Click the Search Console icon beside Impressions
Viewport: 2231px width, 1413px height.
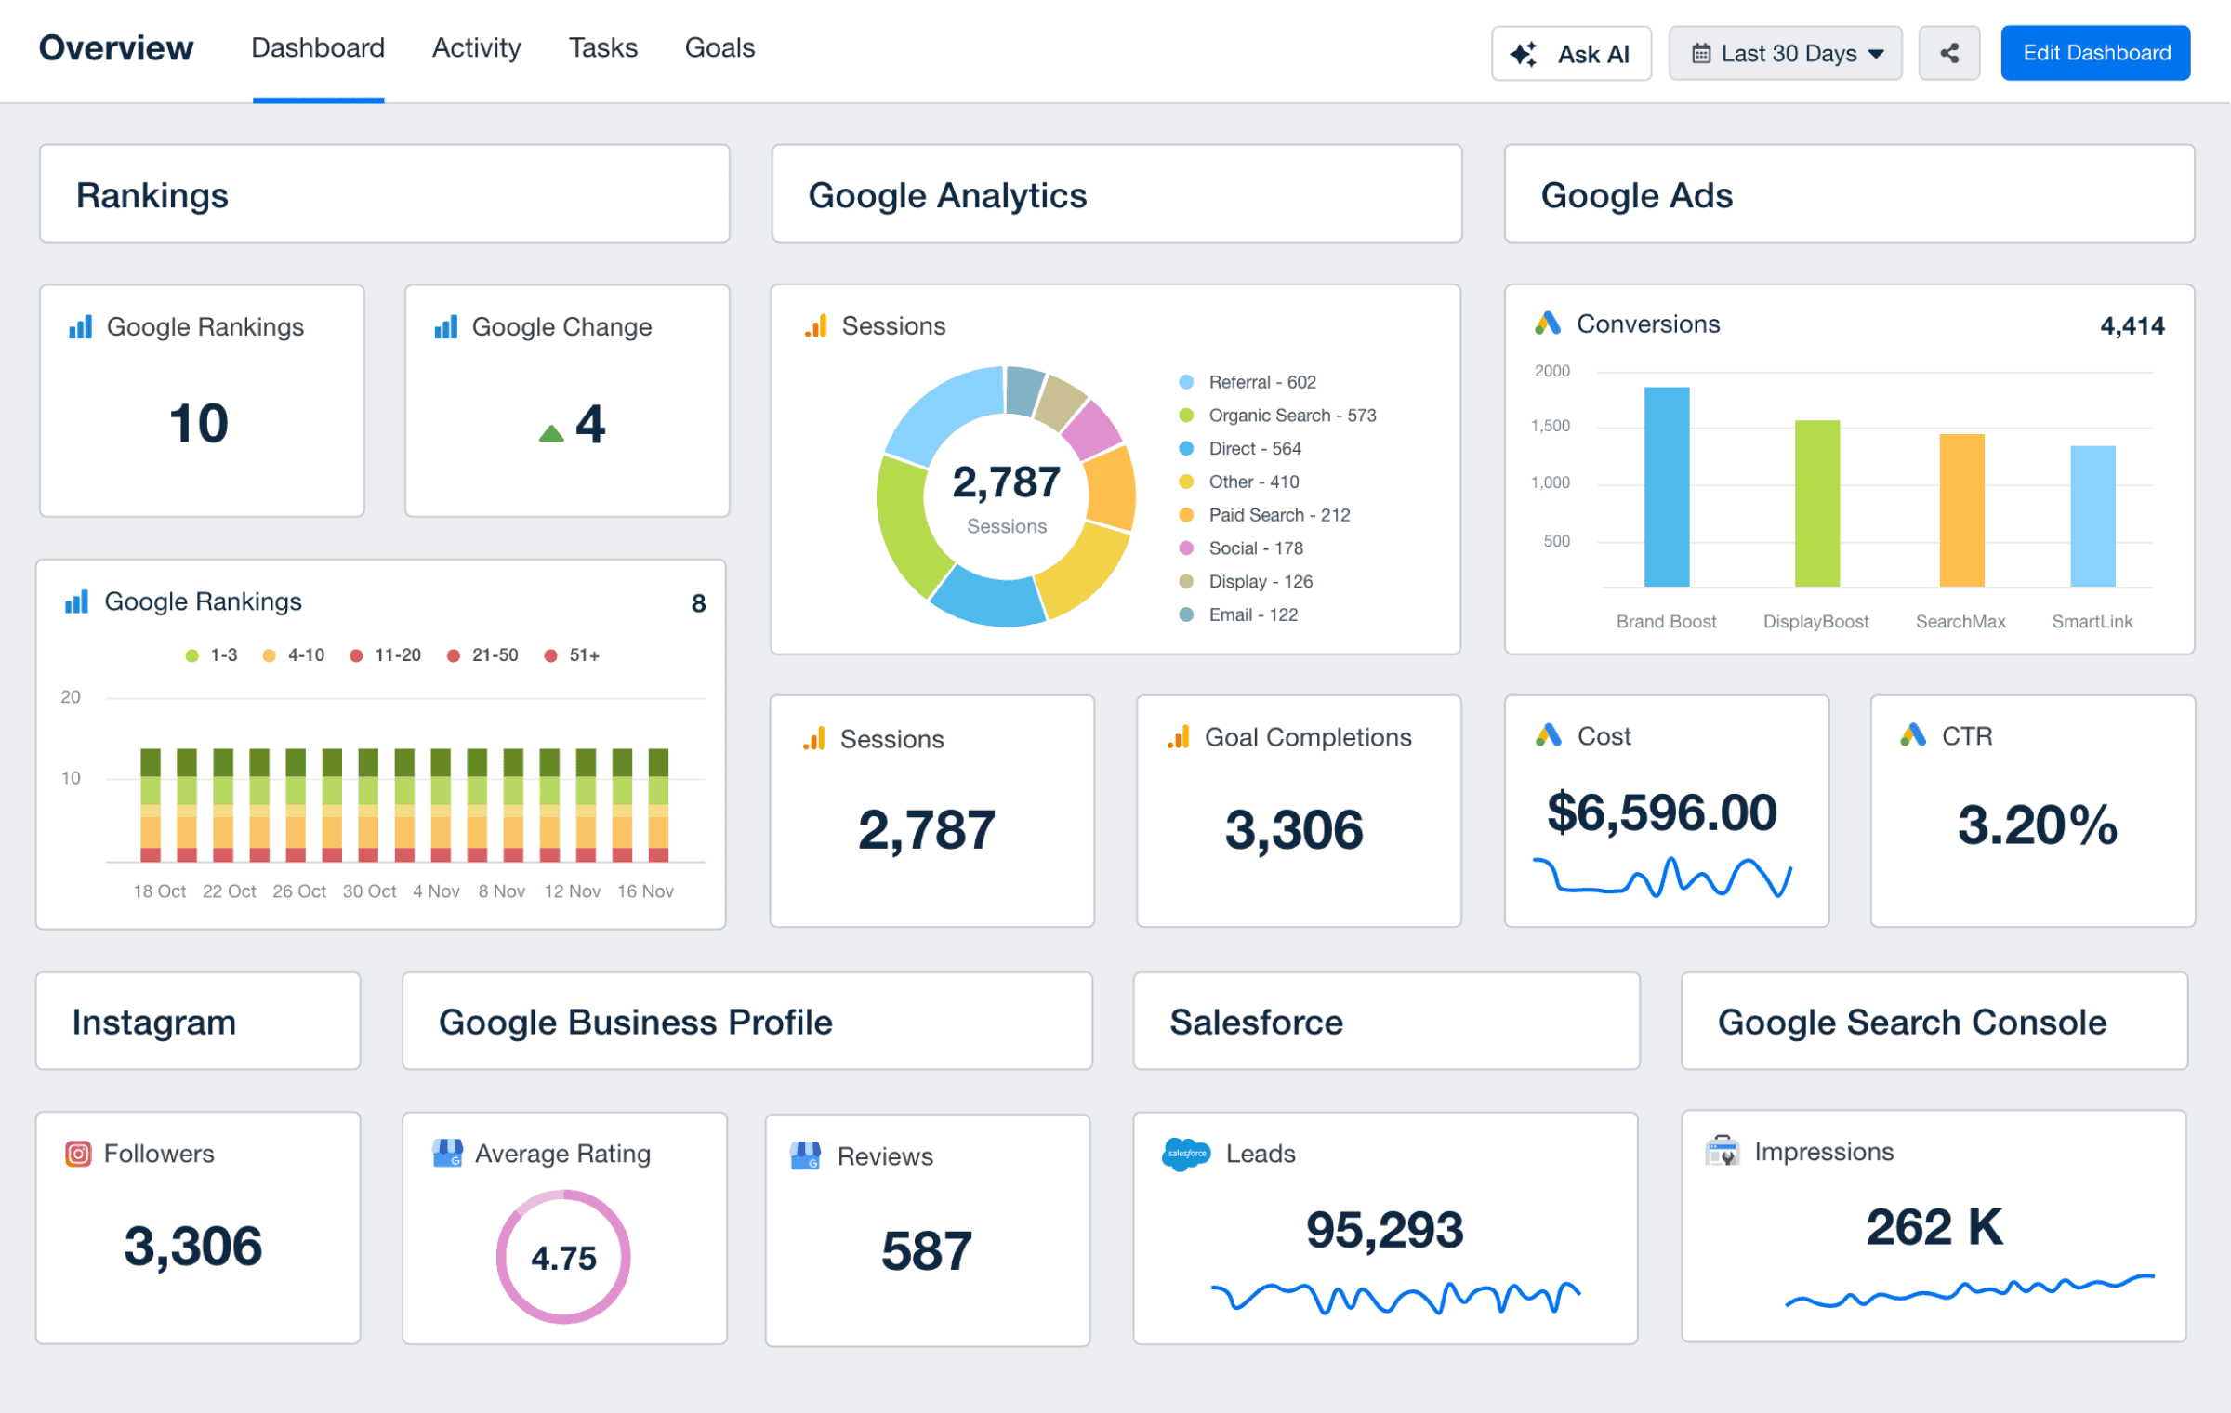click(1722, 1151)
